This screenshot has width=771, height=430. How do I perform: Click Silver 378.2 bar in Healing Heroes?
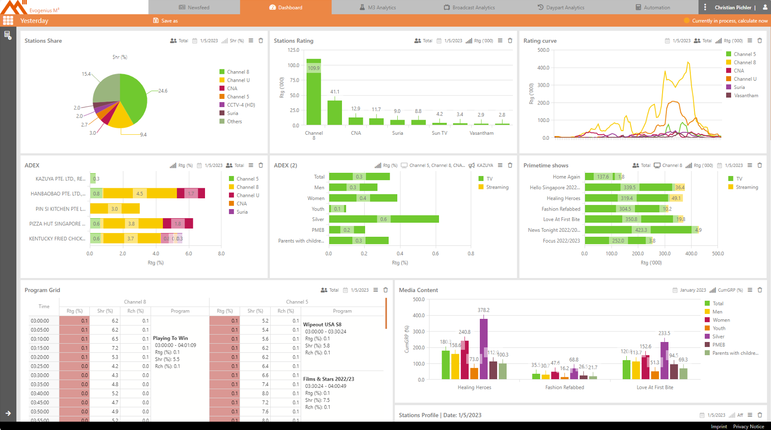[x=483, y=349]
